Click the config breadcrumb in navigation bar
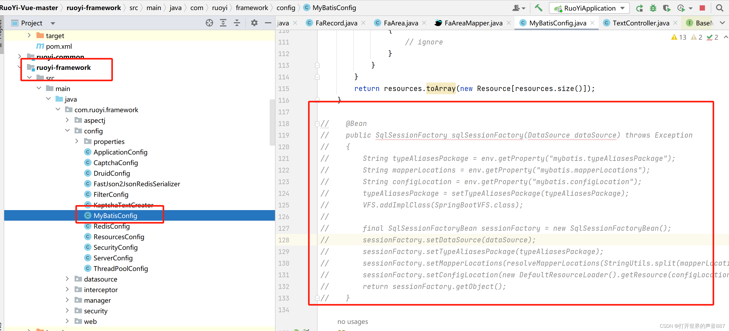The image size is (729, 331). pyautogui.click(x=286, y=8)
